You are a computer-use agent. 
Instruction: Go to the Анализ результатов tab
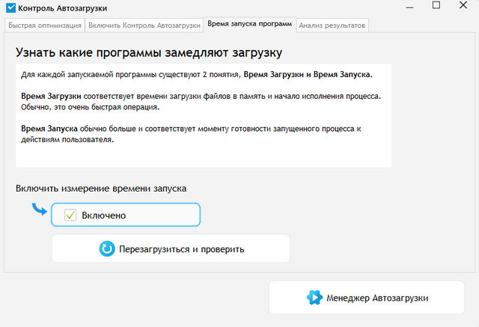332,25
